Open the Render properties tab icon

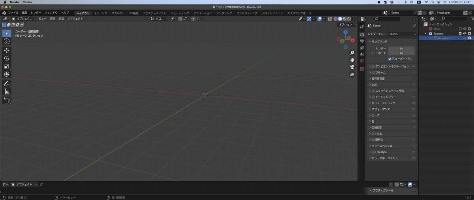362,35
